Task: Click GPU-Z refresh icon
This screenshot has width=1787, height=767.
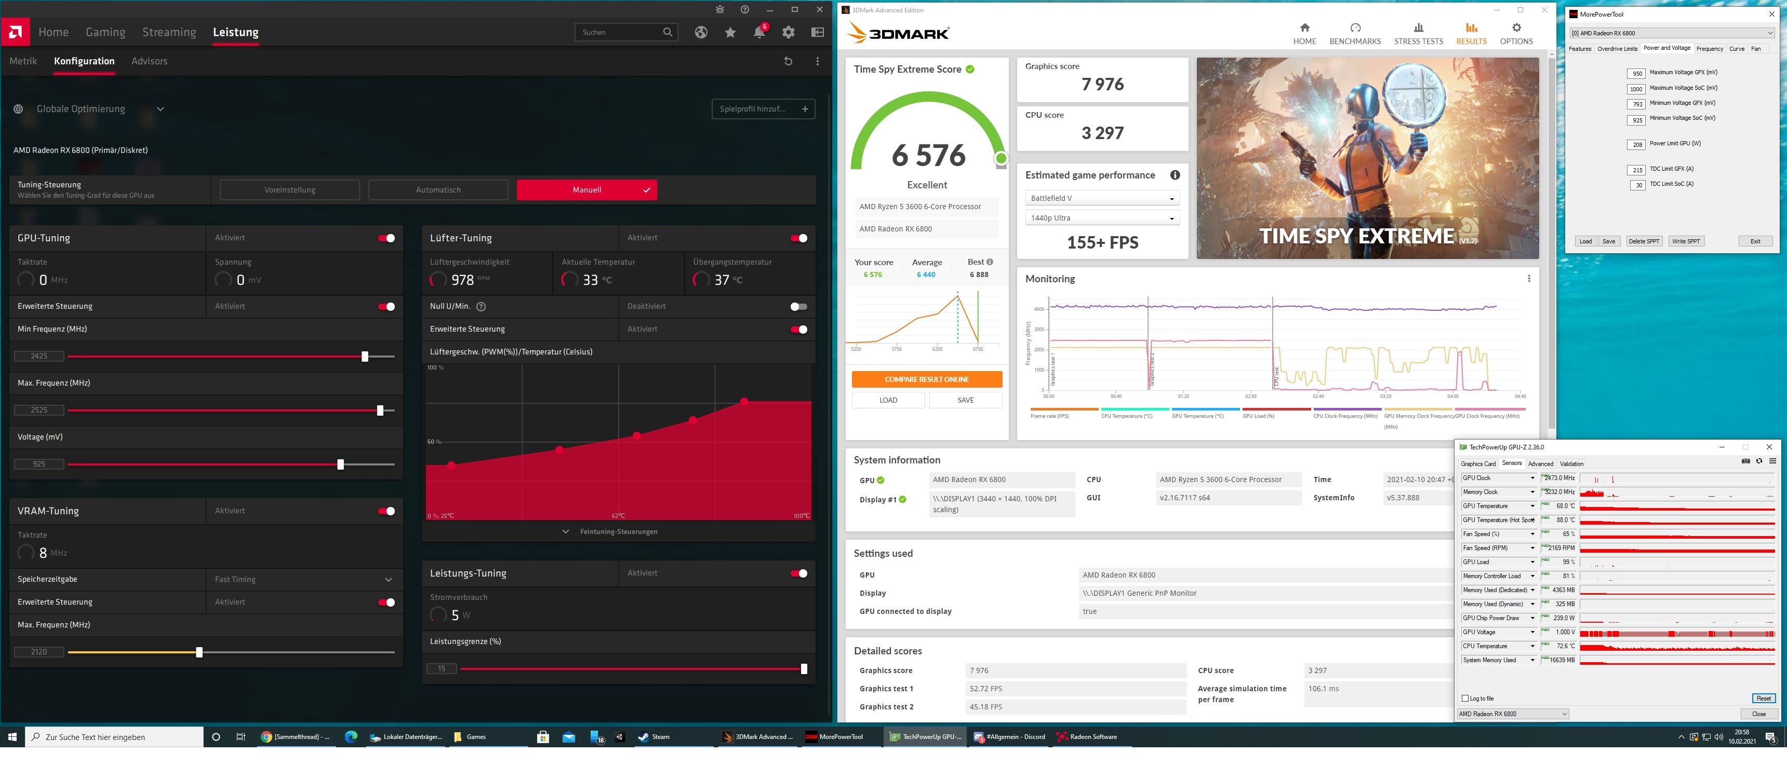Action: coord(1759,461)
